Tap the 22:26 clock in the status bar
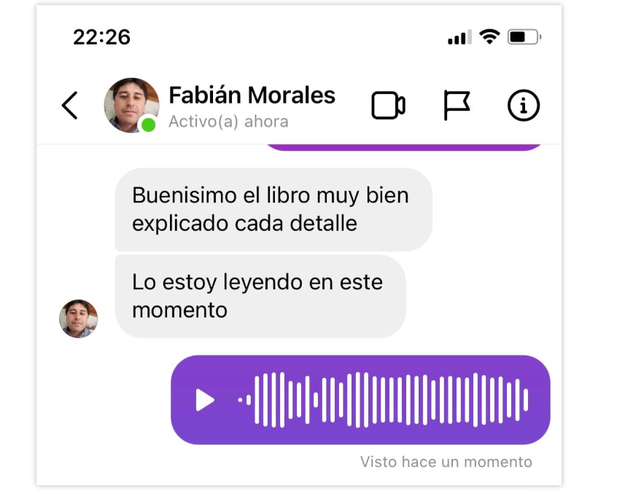 pyautogui.click(x=101, y=37)
